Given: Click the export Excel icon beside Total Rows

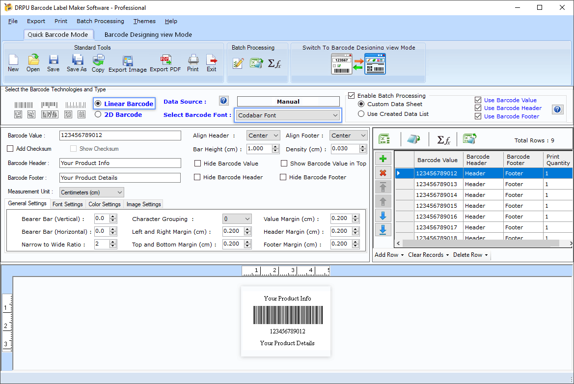Looking at the screenshot, I should (x=470, y=139).
